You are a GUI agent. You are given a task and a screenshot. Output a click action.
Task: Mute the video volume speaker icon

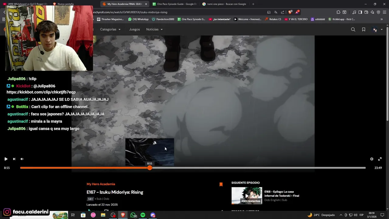[x=22, y=159]
